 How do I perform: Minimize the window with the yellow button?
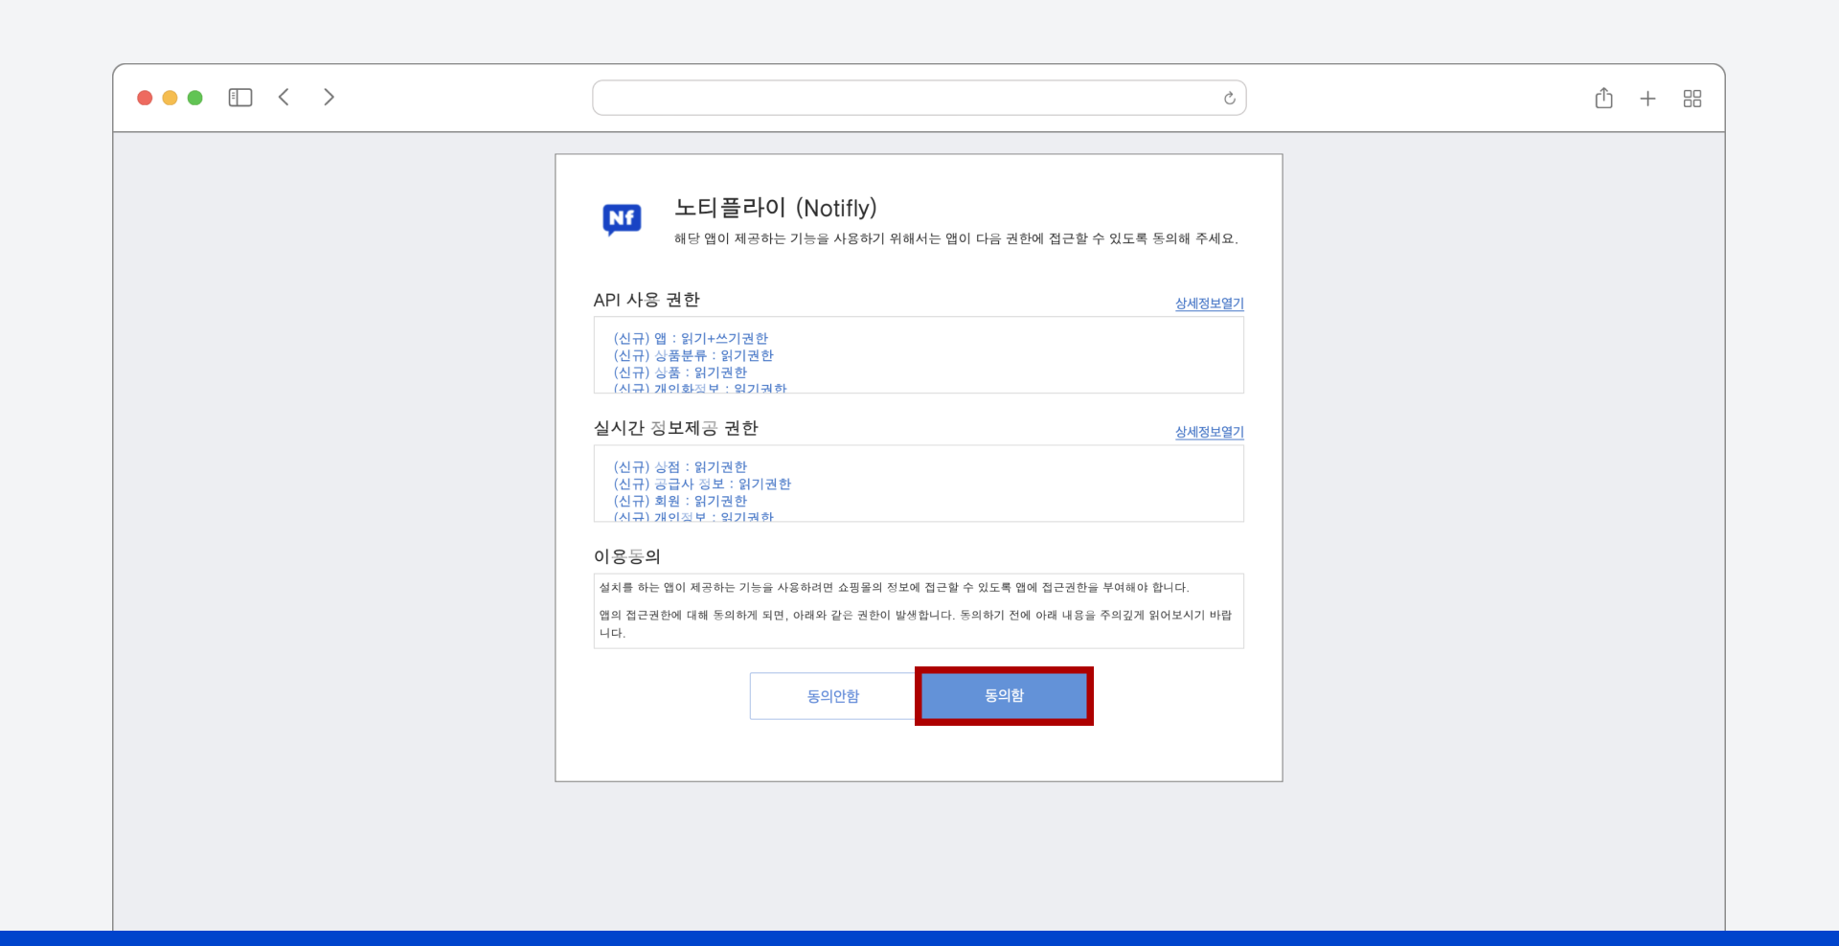170,98
